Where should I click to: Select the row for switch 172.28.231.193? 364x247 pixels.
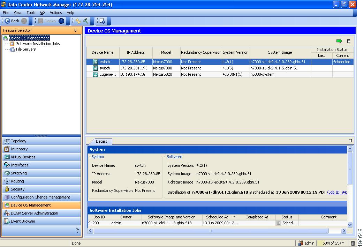[x=139, y=68]
